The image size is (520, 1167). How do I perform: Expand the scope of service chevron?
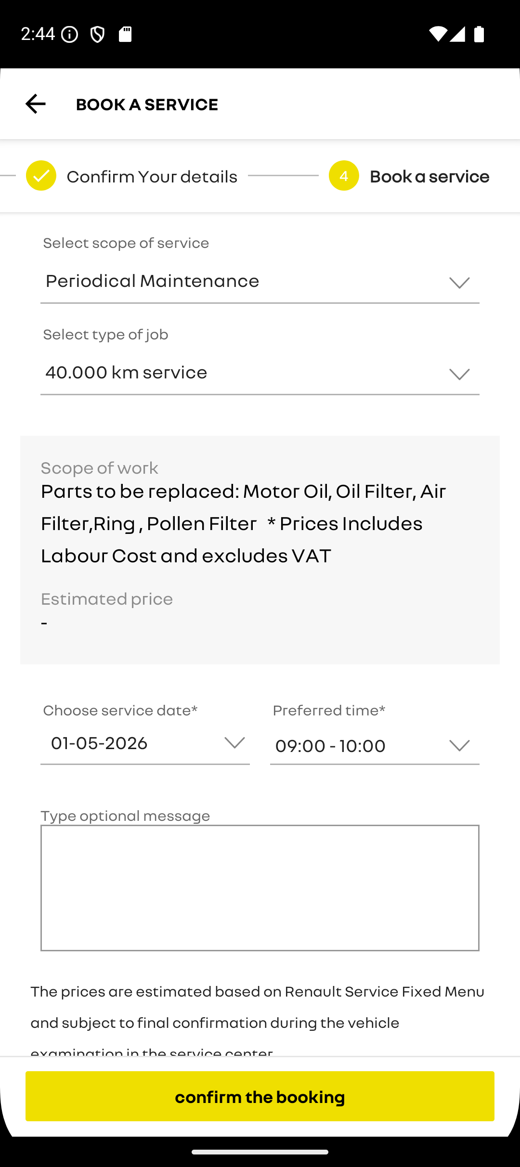[459, 283]
